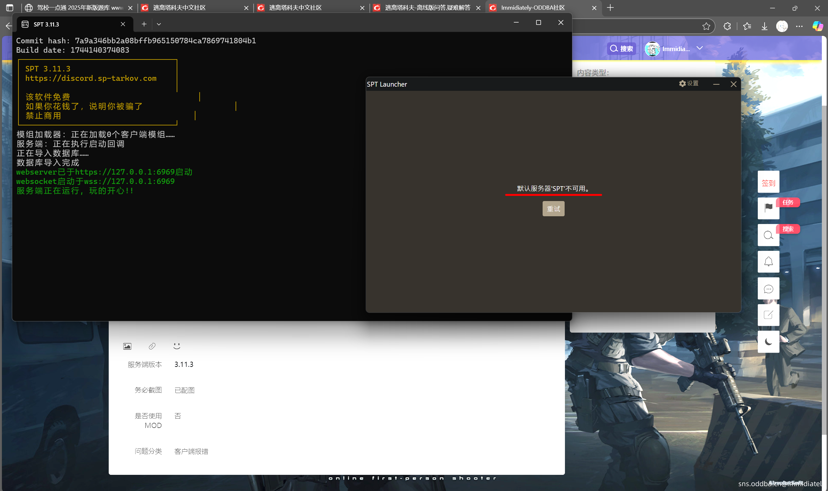
Task: Insert attachment paperclip icon in editor
Action: click(x=152, y=346)
